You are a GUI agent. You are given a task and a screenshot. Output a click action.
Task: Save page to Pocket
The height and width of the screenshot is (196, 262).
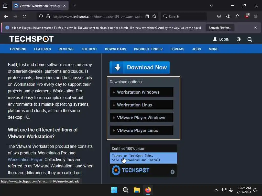[219, 17]
